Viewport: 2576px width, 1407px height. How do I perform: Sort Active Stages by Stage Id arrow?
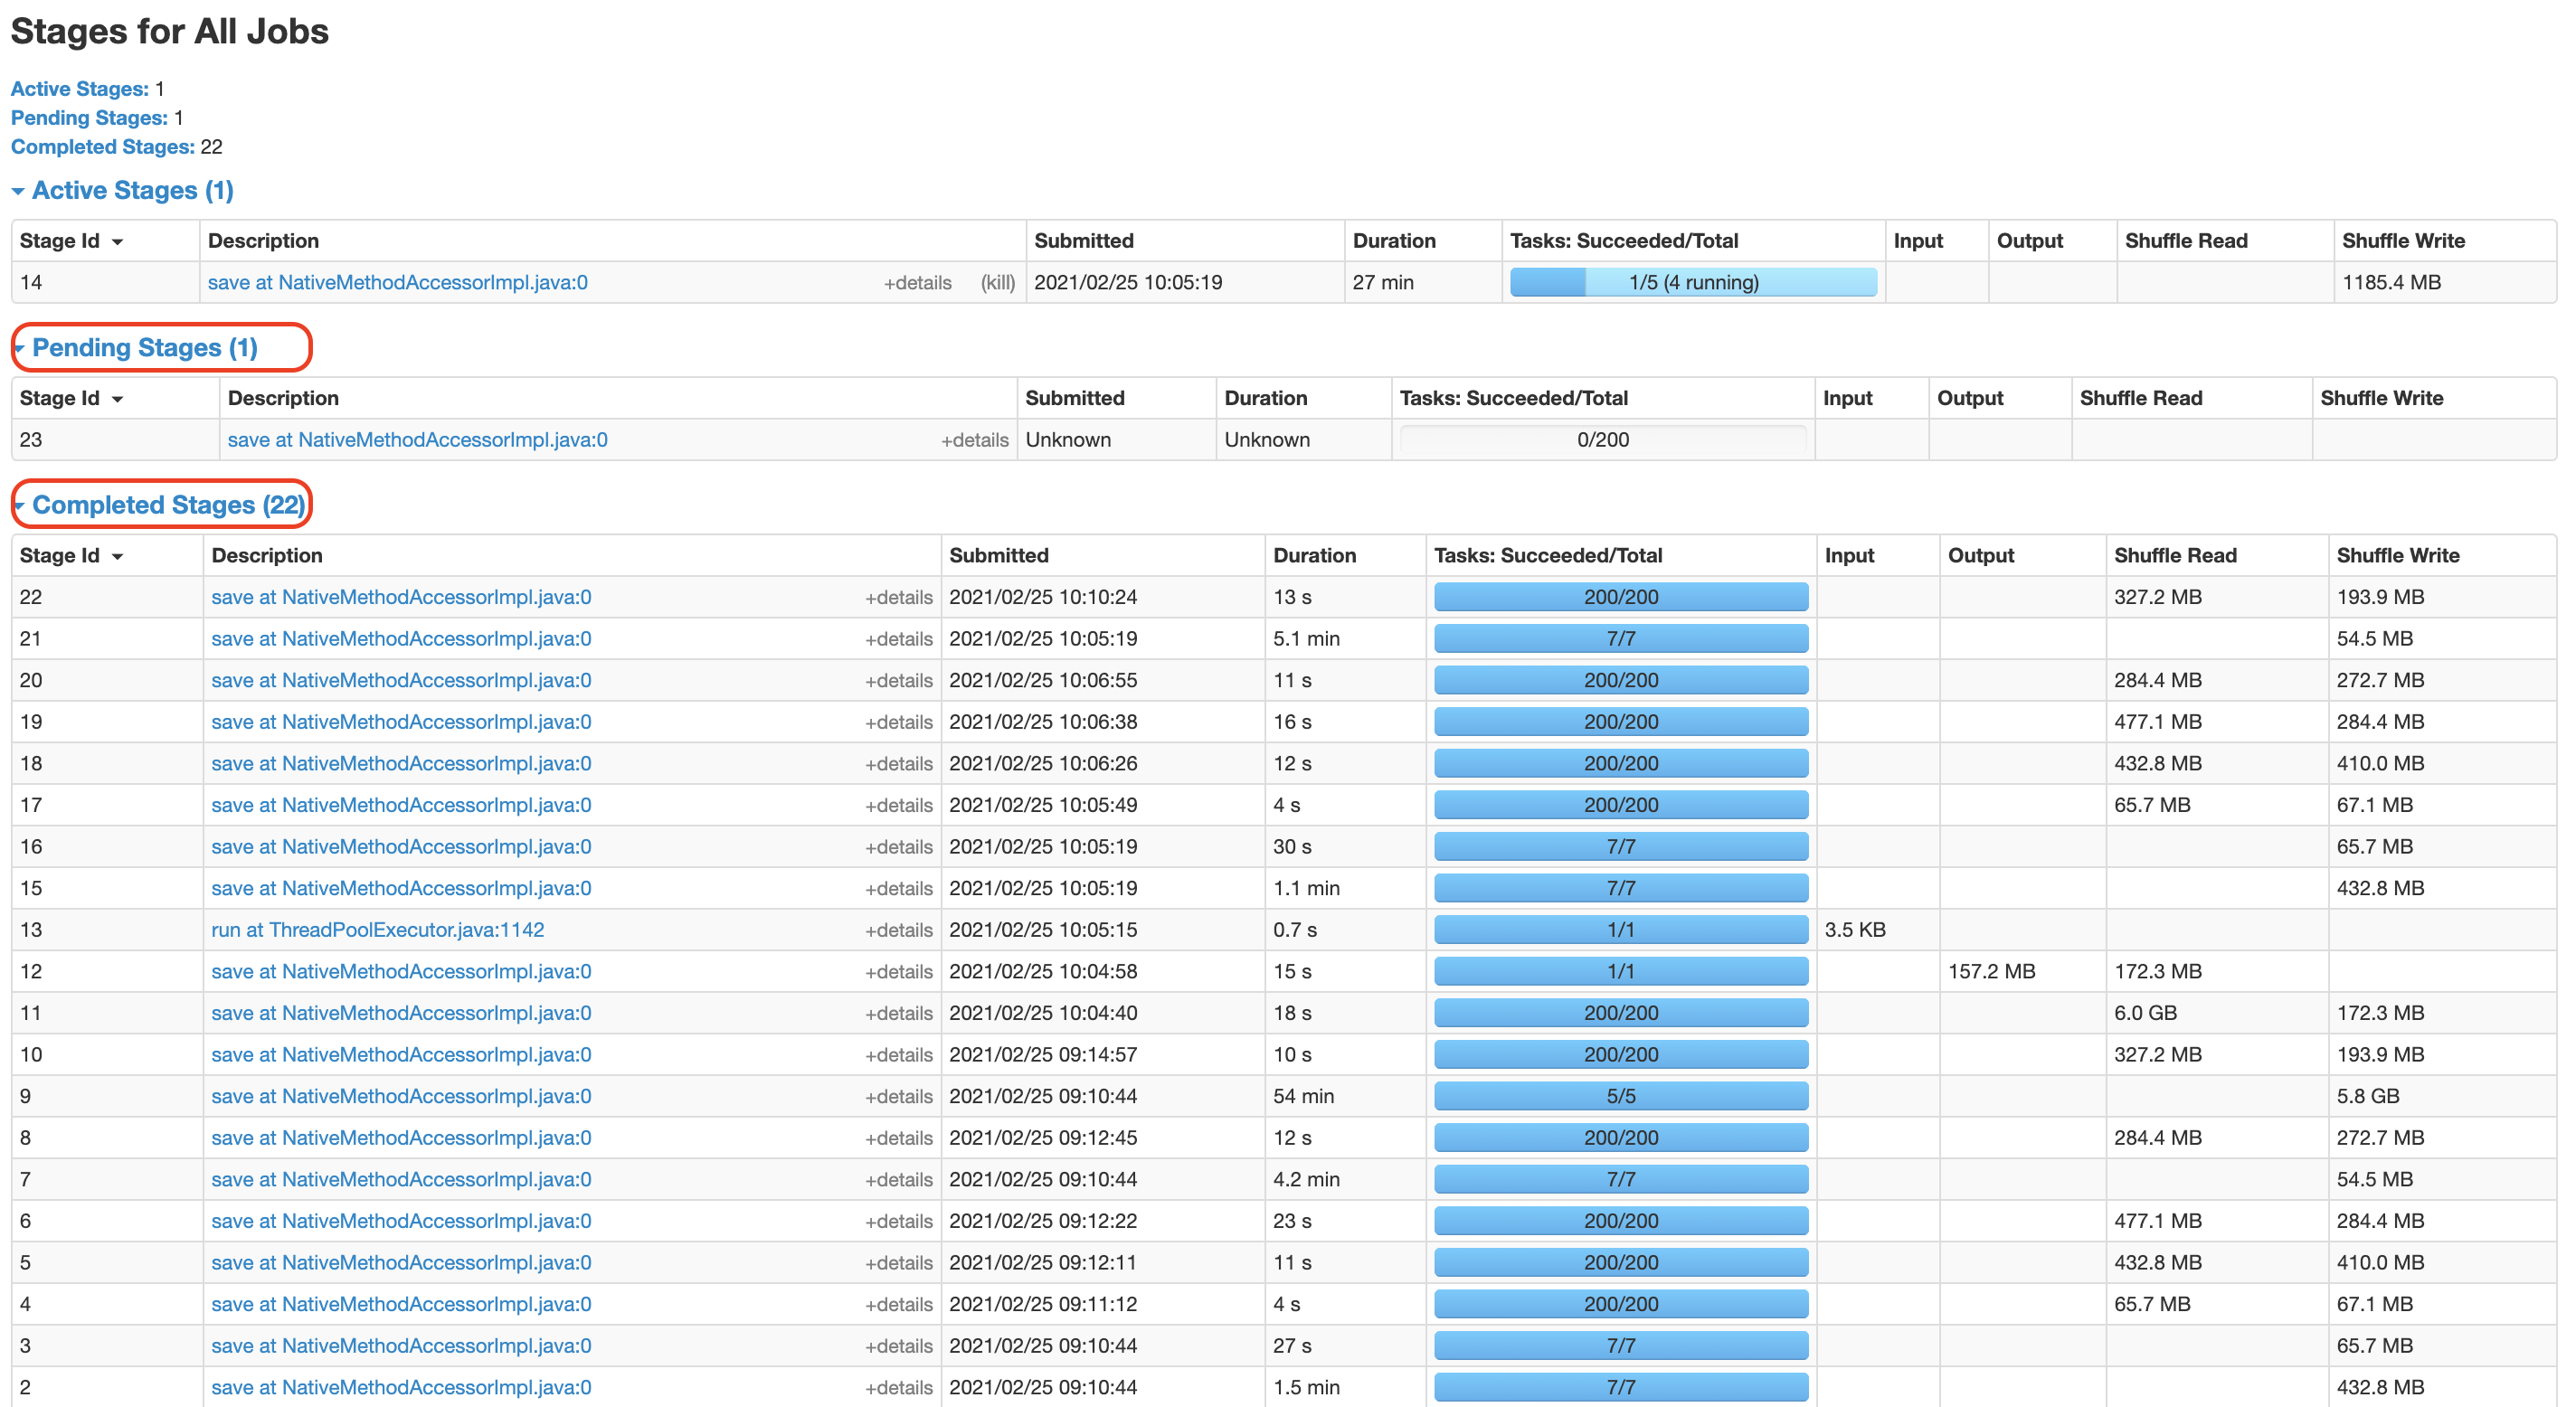117,242
